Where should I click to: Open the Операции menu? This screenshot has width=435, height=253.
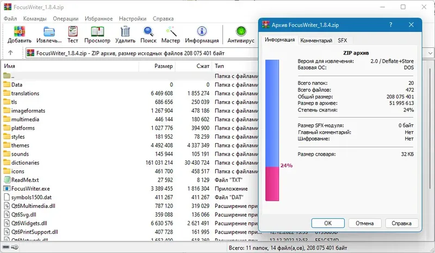pos(65,18)
